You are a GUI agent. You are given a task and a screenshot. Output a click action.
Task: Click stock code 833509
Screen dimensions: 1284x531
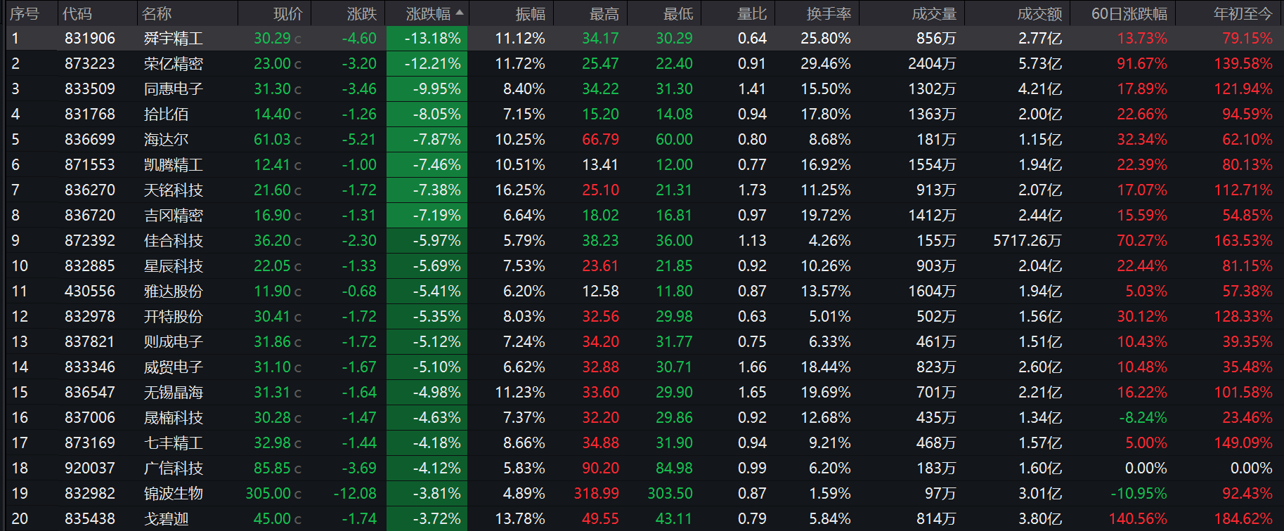90,89
